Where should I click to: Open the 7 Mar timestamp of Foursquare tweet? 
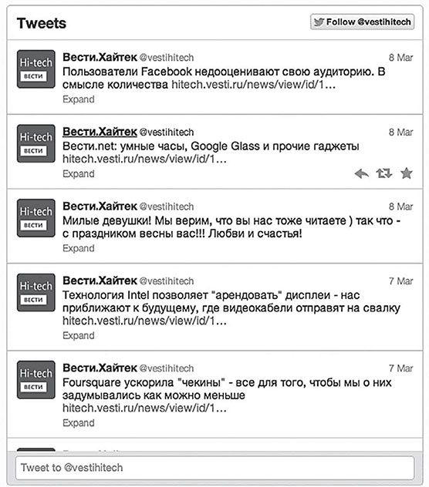pyautogui.click(x=400, y=368)
